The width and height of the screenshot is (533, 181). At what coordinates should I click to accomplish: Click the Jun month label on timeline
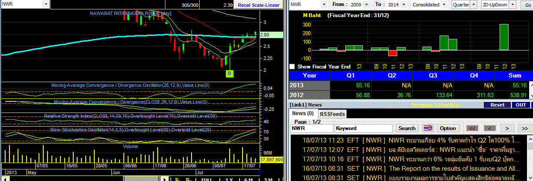(116, 173)
